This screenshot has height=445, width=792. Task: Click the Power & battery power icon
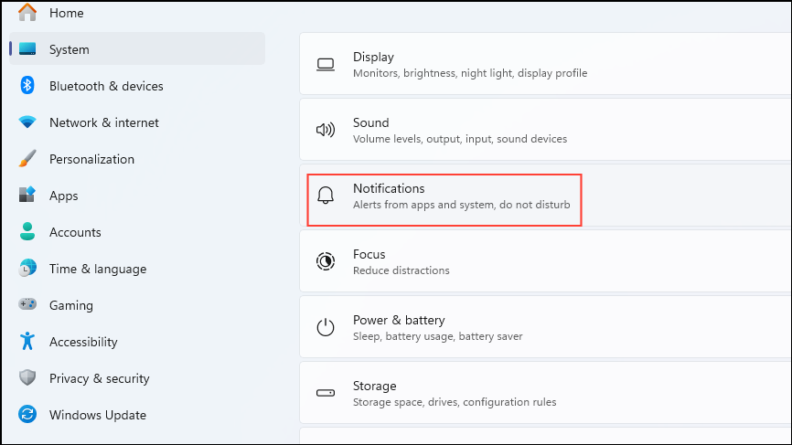(x=326, y=327)
